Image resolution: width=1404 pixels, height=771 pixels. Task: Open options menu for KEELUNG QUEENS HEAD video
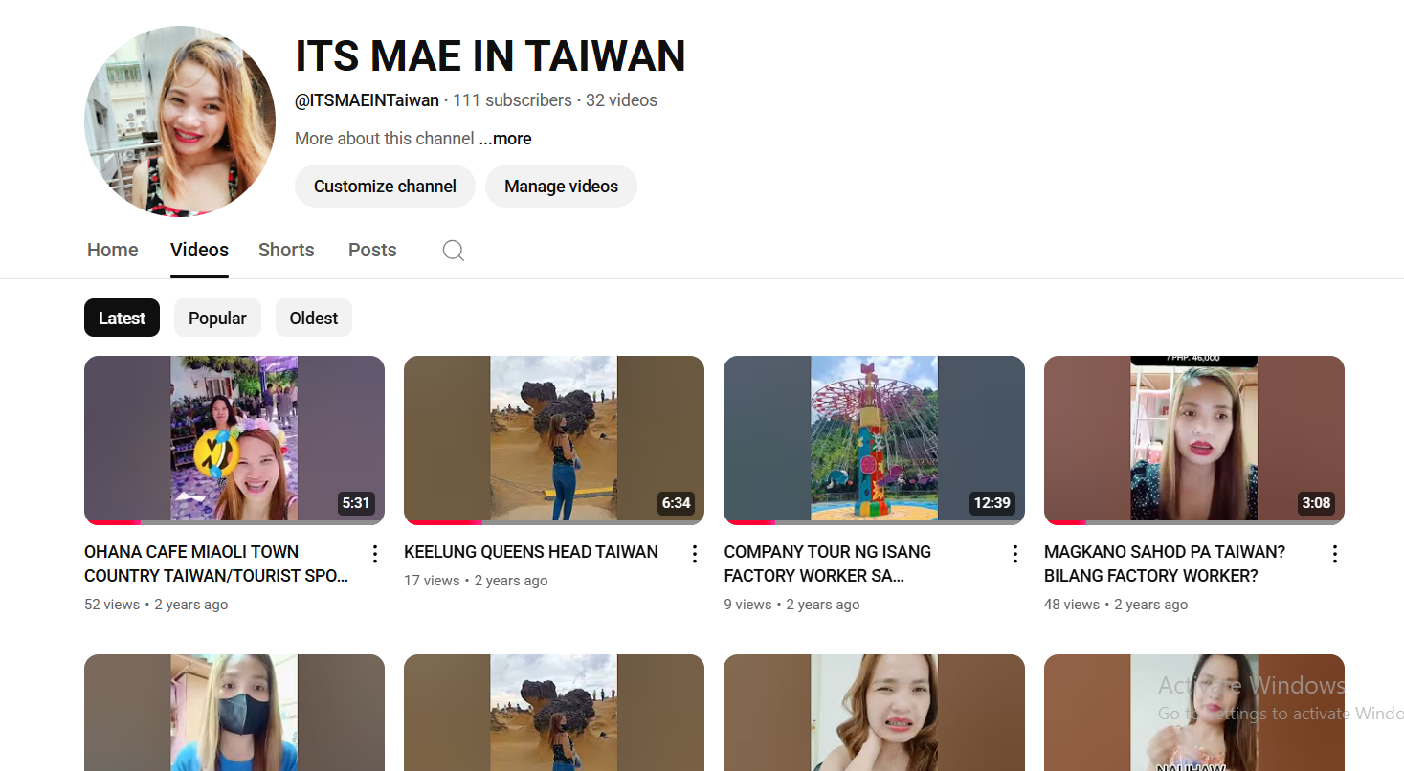click(695, 554)
